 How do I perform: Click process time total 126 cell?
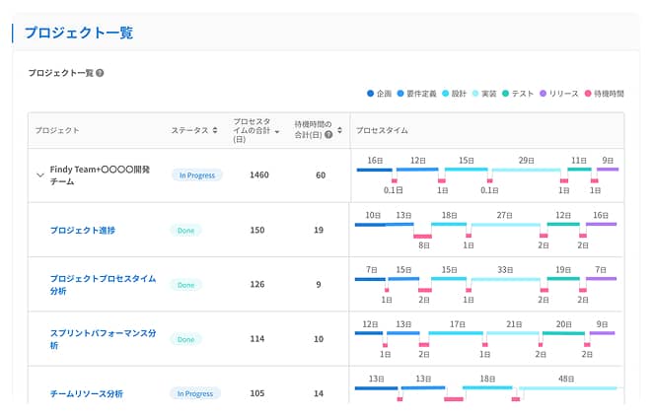click(x=257, y=285)
